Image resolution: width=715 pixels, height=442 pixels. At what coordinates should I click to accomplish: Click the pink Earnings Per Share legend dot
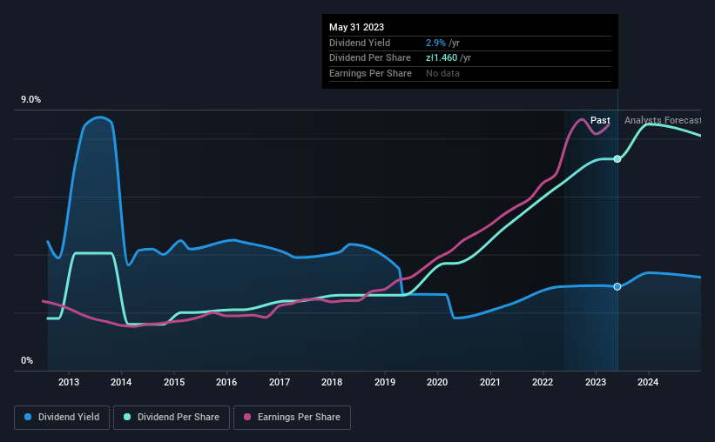[247, 418]
